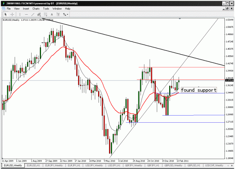Activate the crosshair tool
The width and height of the screenshot is (235, 169).
(x=12, y=14)
